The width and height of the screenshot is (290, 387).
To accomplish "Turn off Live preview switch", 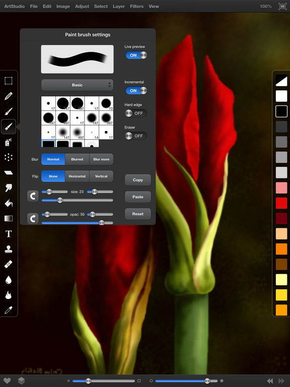I will [136, 55].
